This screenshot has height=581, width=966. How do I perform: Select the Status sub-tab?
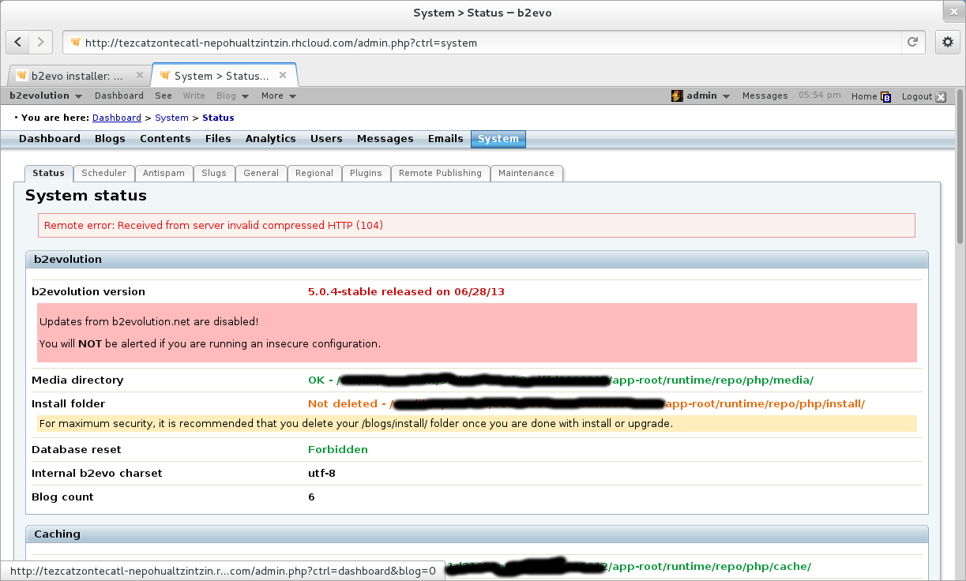coord(49,173)
